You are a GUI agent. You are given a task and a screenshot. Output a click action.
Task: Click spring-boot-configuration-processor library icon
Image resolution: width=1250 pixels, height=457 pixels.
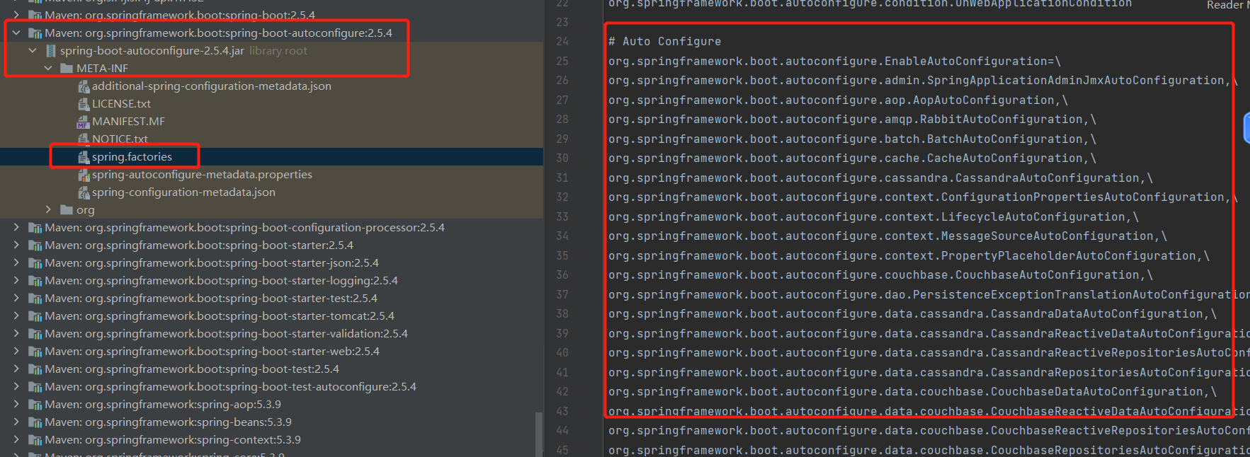click(35, 227)
